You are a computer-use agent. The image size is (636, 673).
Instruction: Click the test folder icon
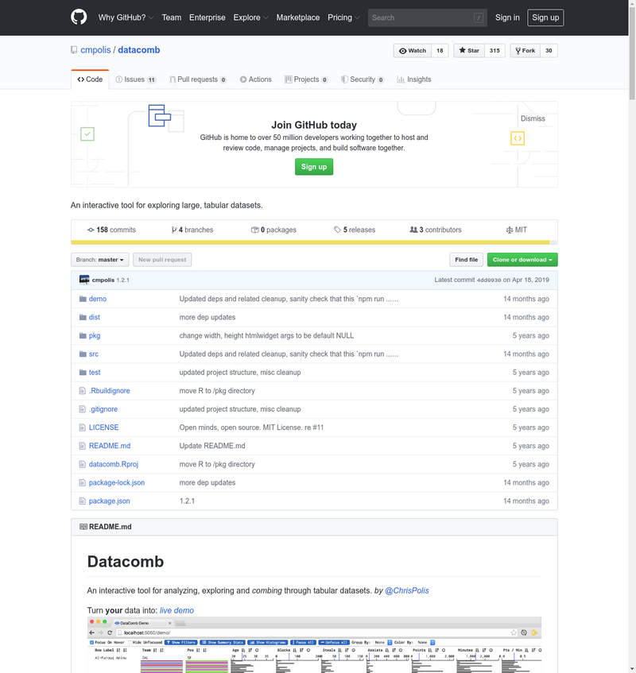(83, 373)
